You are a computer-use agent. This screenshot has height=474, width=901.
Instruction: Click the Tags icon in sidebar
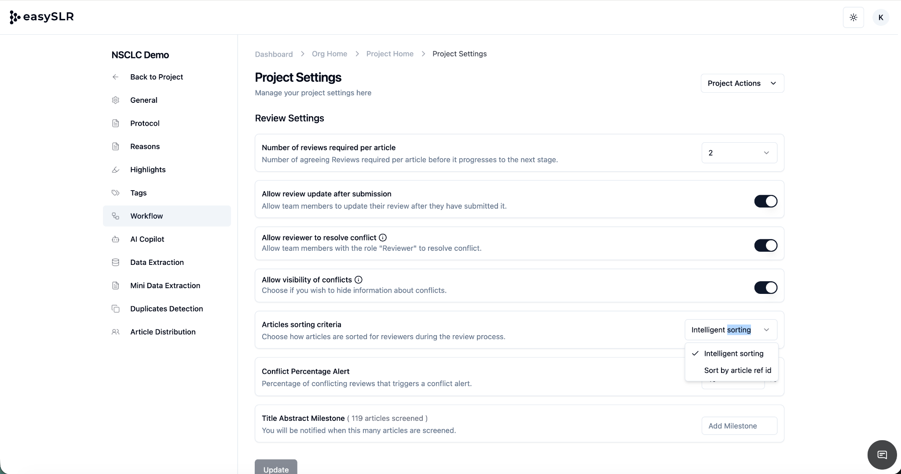point(116,193)
